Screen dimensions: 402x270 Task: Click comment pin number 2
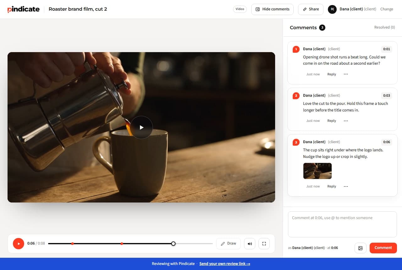click(296, 96)
